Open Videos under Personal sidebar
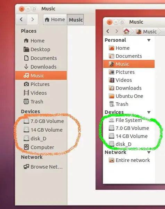The width and height of the screenshot is (165, 209). point(129,80)
